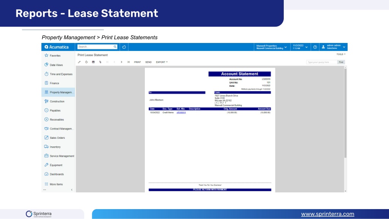Open the recent history clock icon

pos(124,47)
